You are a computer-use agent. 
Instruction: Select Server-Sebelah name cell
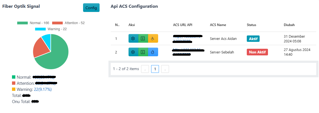click(222, 52)
